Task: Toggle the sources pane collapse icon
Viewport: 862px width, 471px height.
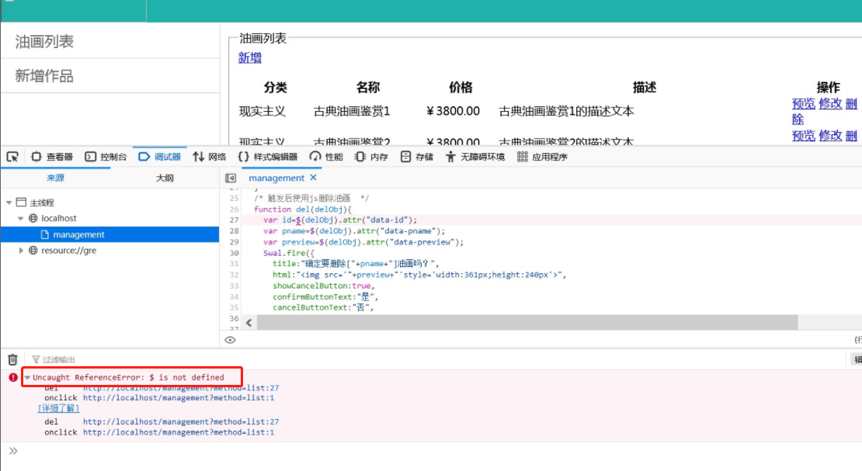Action: 231,178
